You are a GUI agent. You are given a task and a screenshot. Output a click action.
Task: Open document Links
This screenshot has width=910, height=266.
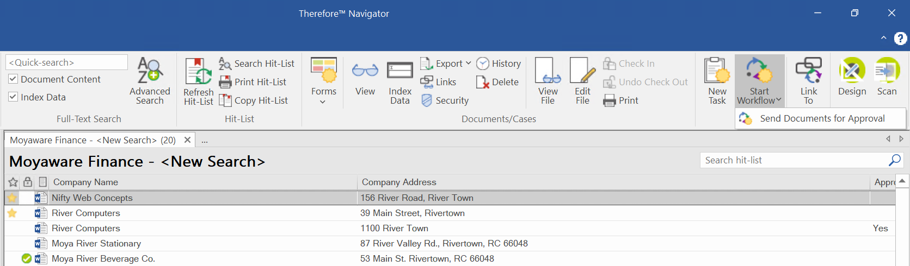tap(438, 82)
